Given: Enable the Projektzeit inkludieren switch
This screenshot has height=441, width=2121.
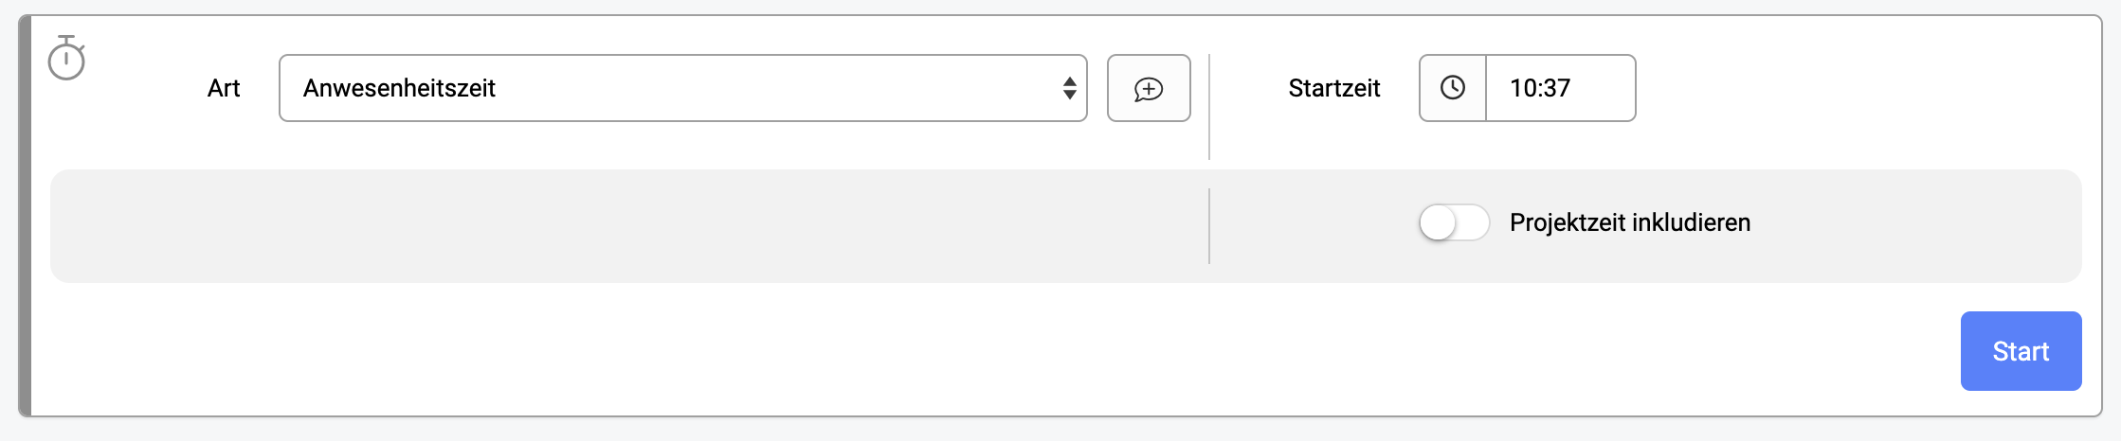Looking at the screenshot, I should [x=1454, y=222].
